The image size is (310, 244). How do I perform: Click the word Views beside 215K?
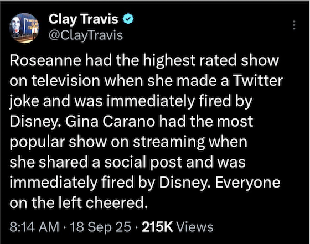click(x=195, y=227)
